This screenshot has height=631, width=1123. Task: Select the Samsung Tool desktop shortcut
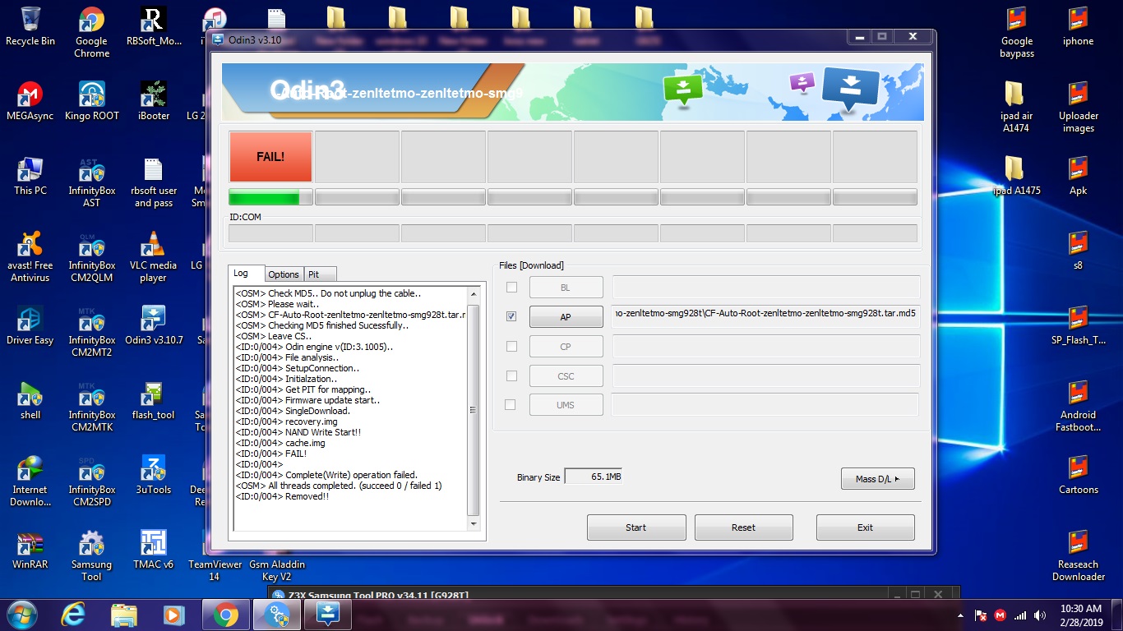click(92, 555)
